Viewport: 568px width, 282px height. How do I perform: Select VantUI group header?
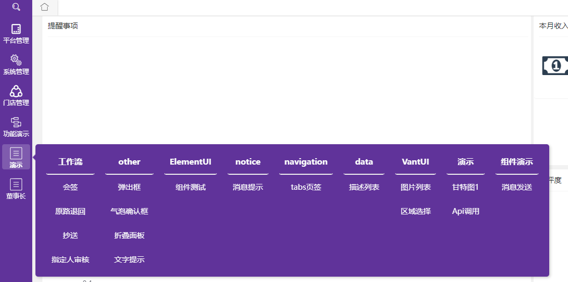416,162
